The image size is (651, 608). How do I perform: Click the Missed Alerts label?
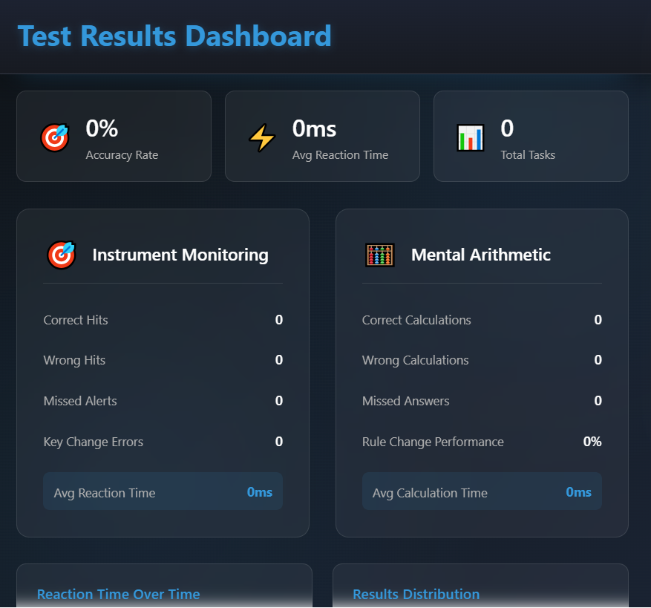(79, 401)
